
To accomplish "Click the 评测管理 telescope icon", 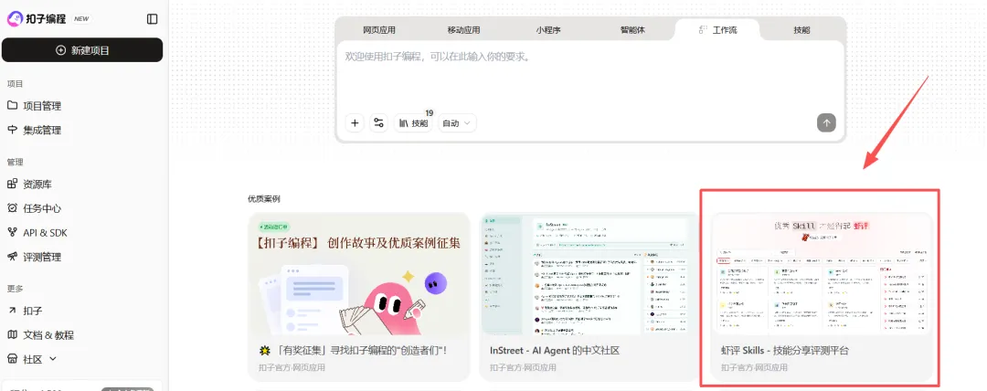I will (12, 257).
